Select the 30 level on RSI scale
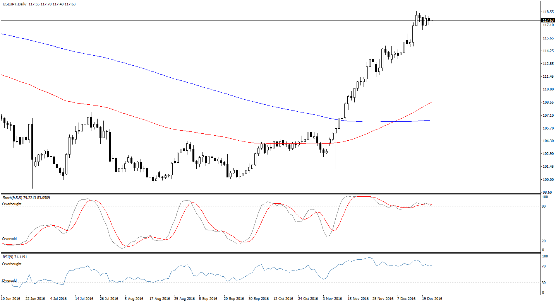 [x=544, y=283]
